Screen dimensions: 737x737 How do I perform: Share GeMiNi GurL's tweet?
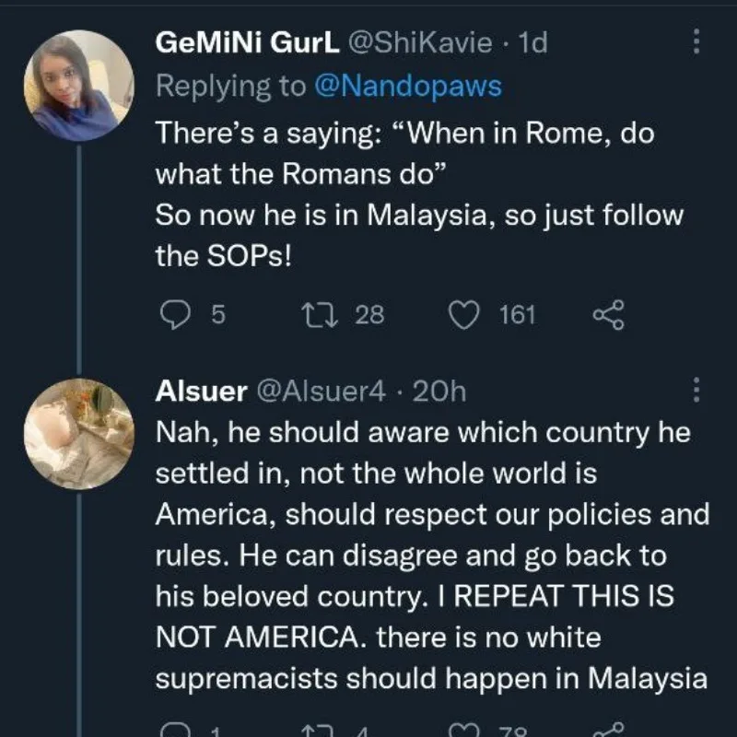click(608, 315)
